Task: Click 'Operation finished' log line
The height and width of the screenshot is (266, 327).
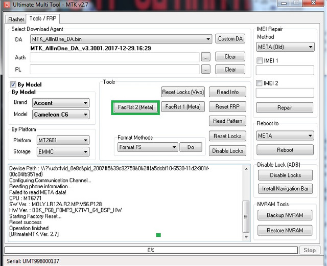Action: [x=29, y=228]
